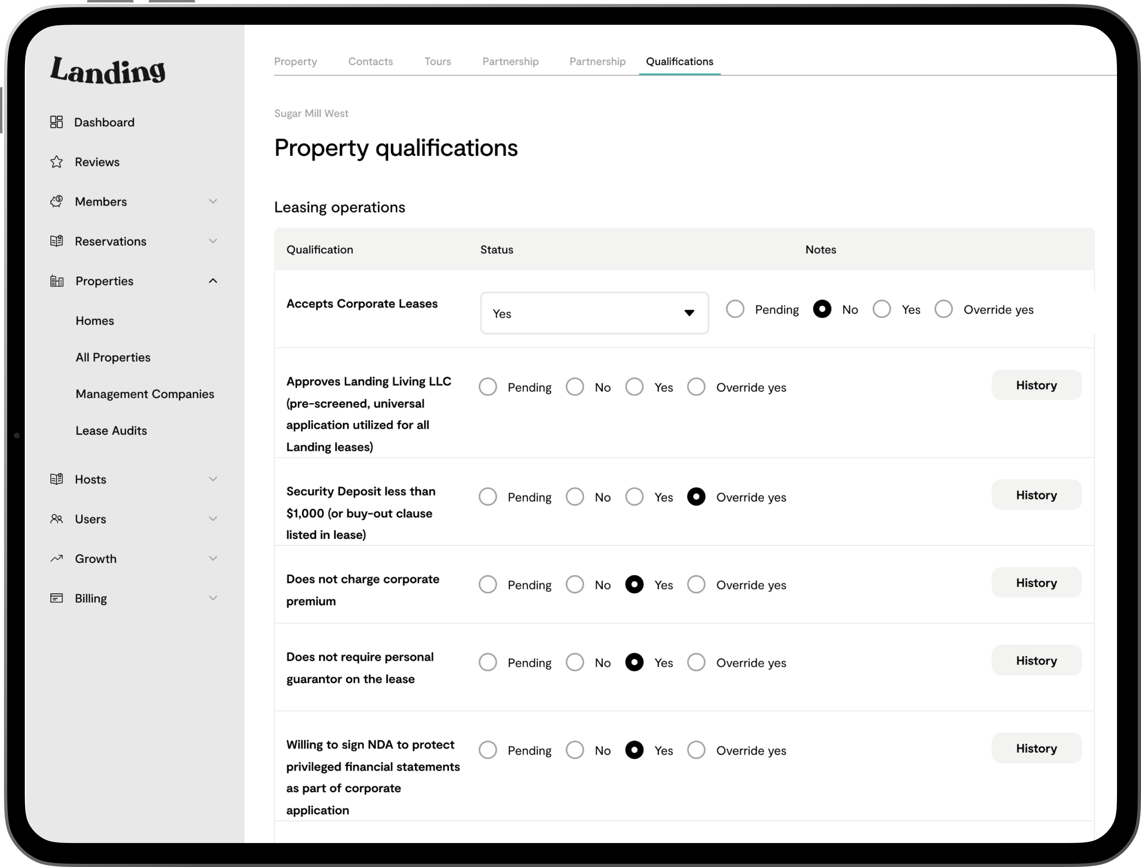1141x867 pixels.
Task: Open Lease Audits in the sidebar
Action: tap(111, 430)
